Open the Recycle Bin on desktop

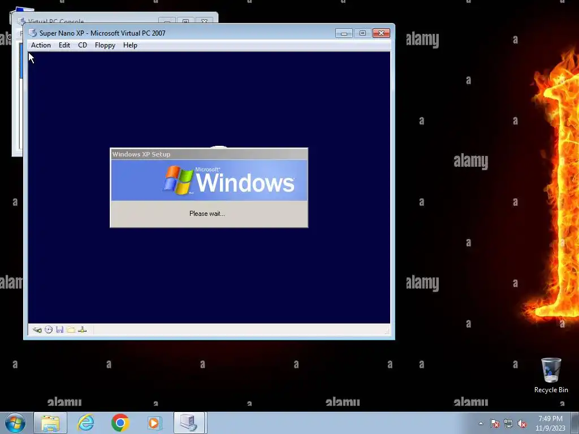(x=551, y=375)
